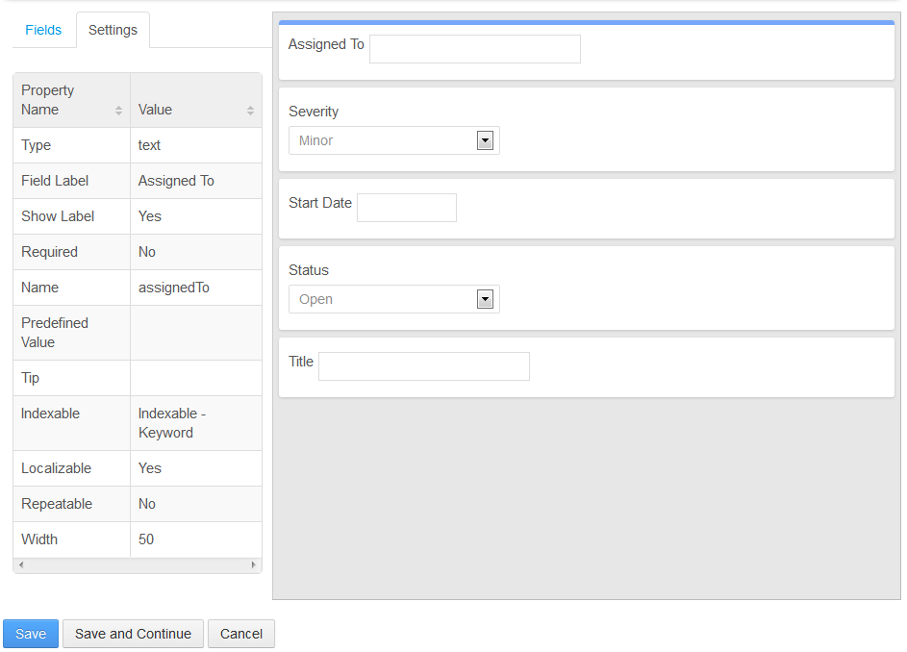907x652 pixels.
Task: Click the left scroll arrow of property table
Action: pyautogui.click(x=21, y=564)
